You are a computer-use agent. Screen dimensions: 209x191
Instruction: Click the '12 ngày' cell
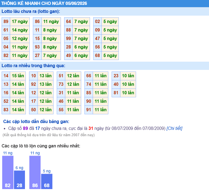(20, 38)
